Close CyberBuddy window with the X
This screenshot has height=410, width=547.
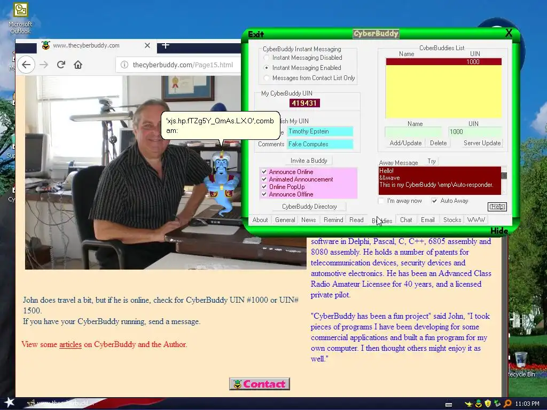point(509,33)
